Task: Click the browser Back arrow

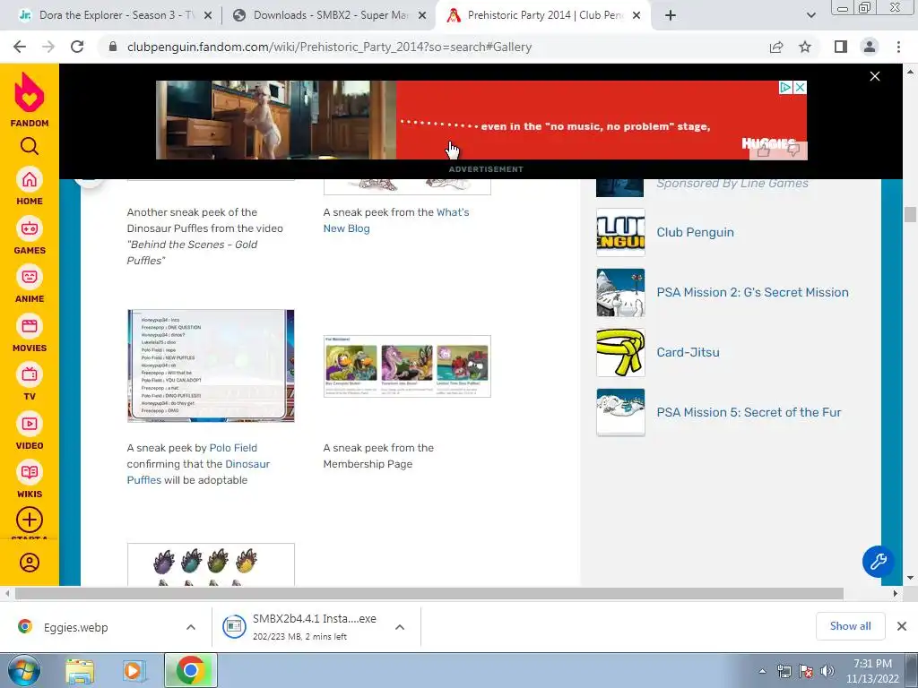Action: 20,47
